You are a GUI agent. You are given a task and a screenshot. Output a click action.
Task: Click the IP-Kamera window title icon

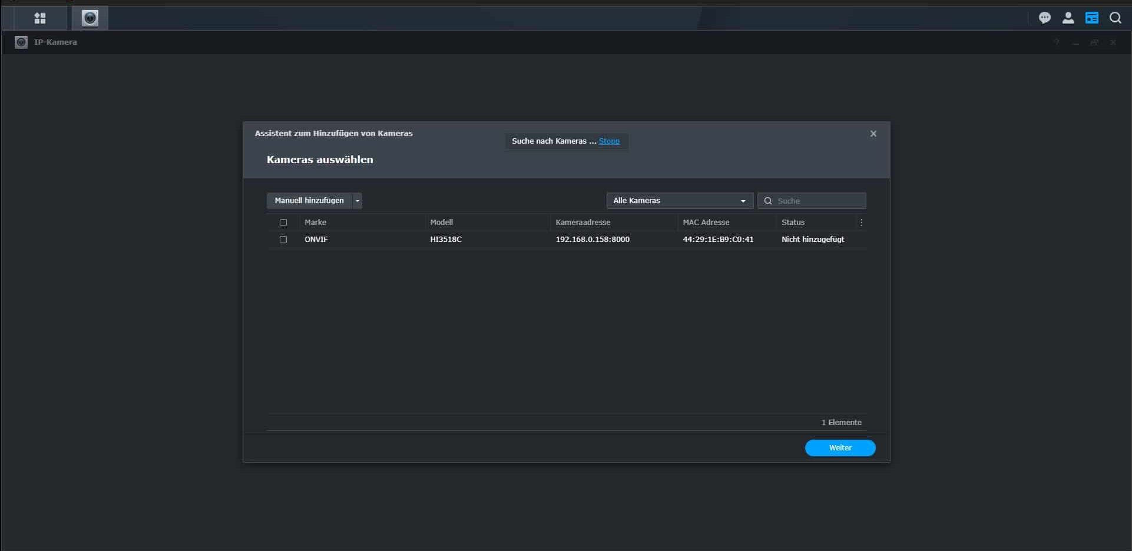[21, 42]
